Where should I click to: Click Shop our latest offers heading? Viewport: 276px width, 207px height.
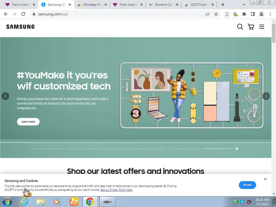(136, 171)
